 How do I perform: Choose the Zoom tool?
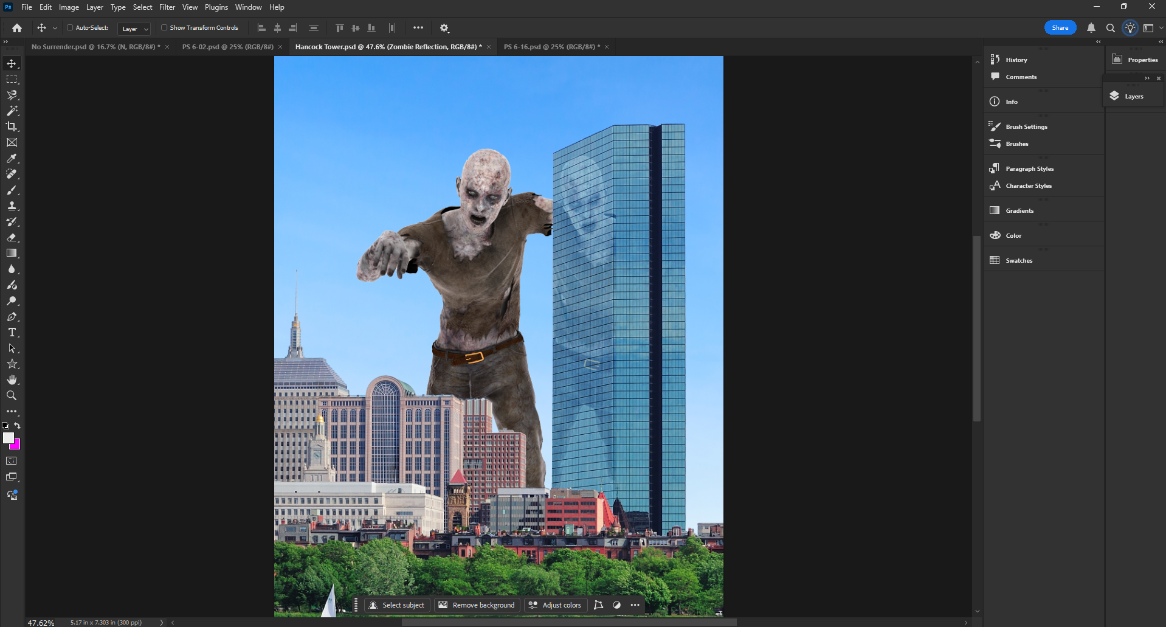tap(12, 395)
